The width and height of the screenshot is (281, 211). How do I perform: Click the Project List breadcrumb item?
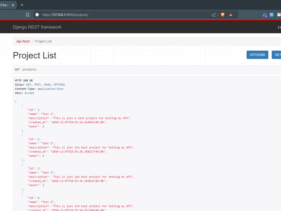click(x=43, y=41)
